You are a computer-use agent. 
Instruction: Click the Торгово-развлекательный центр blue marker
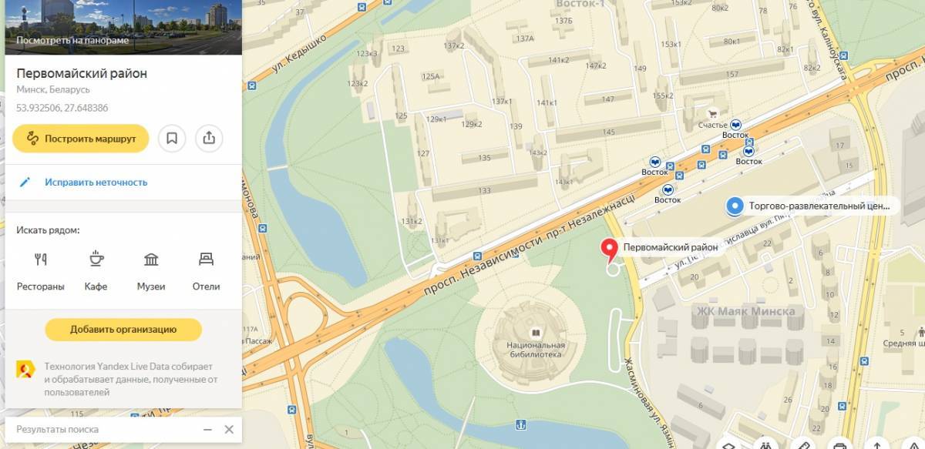coord(735,206)
